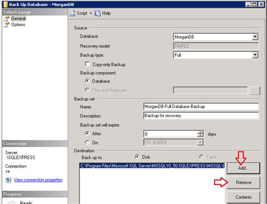Open the Database dropdown showing MorganDB
Image resolution: width=267 pixels, height=204 pixels.
tap(255, 37)
